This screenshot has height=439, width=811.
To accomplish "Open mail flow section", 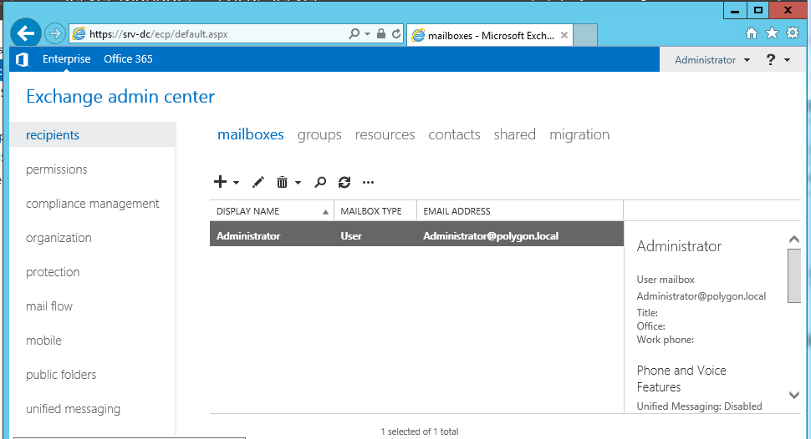I will (x=49, y=306).
